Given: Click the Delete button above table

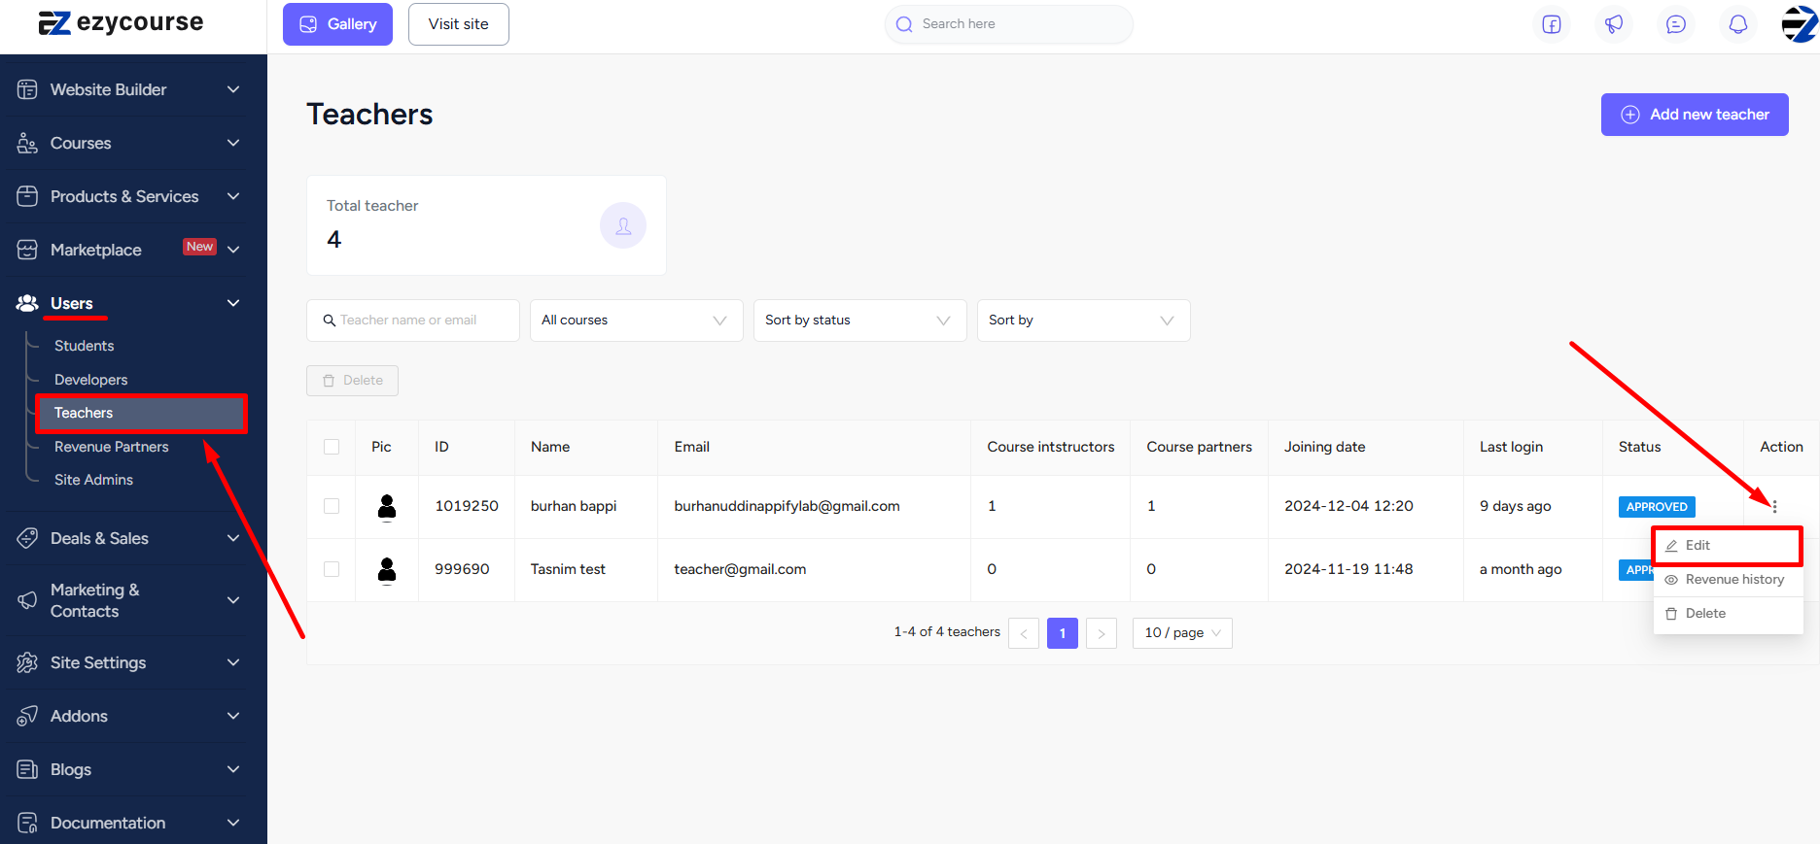Looking at the screenshot, I should (352, 381).
